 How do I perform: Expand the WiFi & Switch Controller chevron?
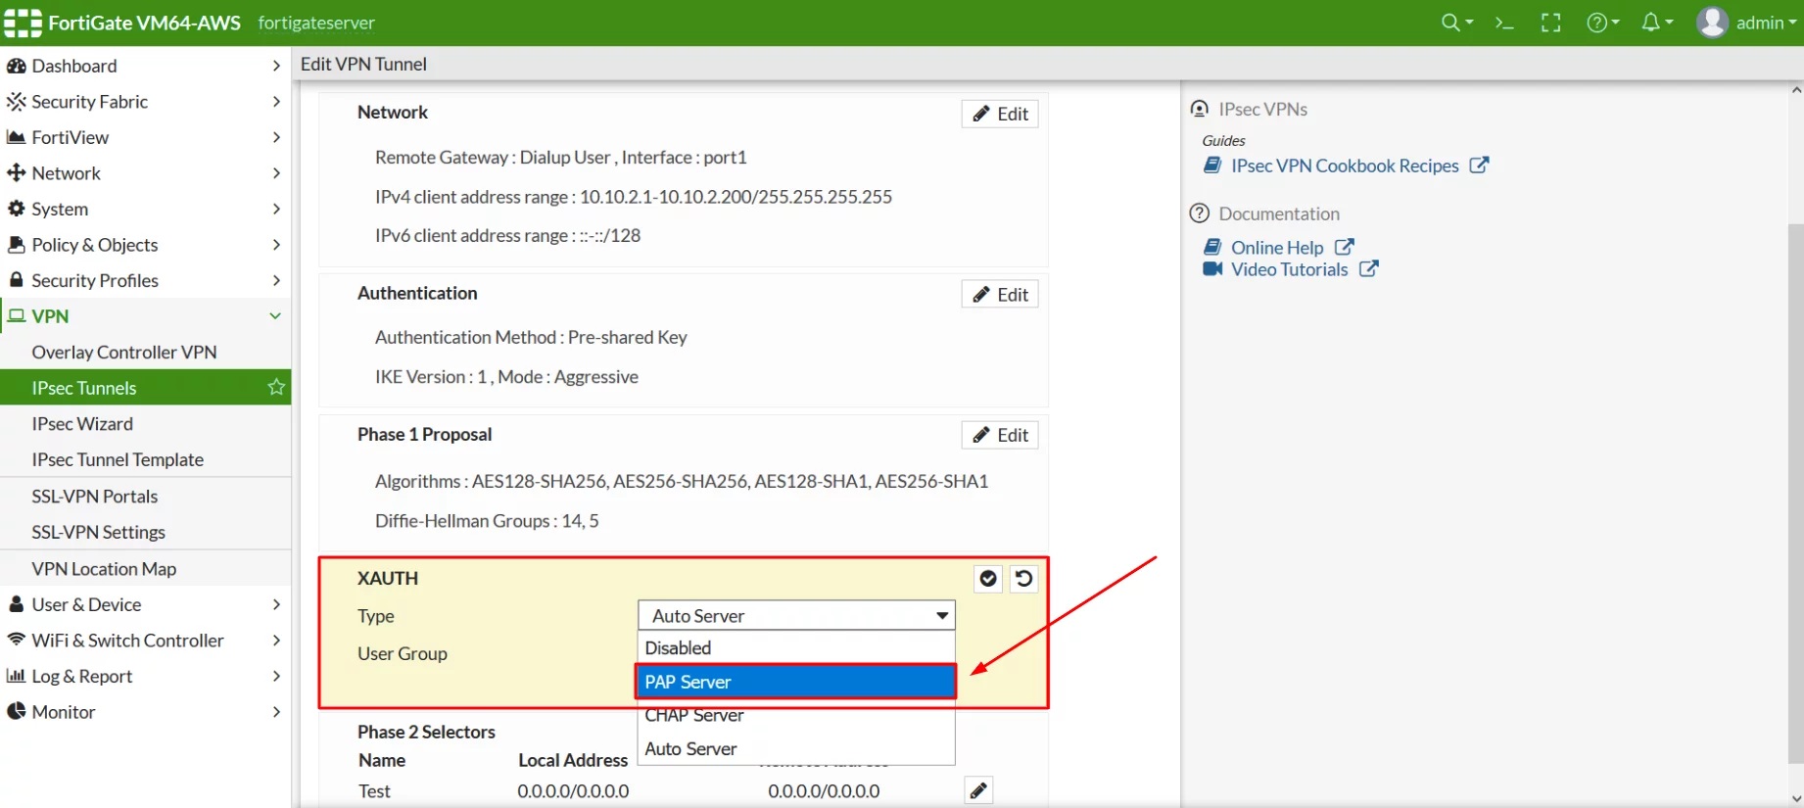click(276, 640)
